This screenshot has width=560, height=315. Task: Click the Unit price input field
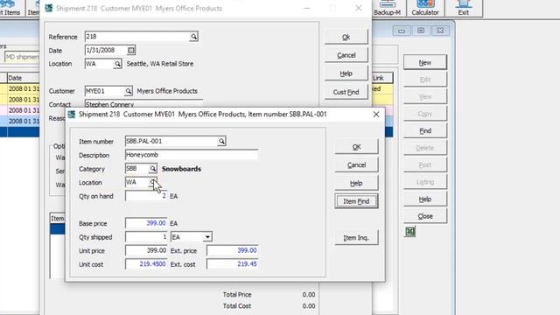click(x=146, y=250)
